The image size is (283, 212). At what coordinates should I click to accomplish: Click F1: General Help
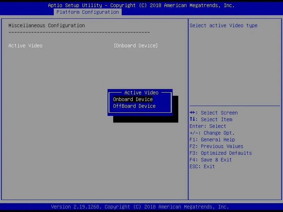point(212,140)
